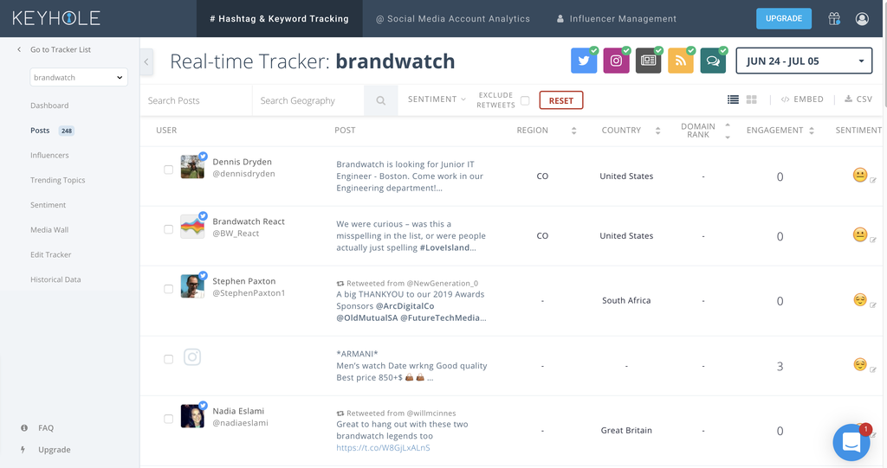Open the Sentiment filter dropdown
This screenshot has height=468, width=887.
tap(437, 99)
